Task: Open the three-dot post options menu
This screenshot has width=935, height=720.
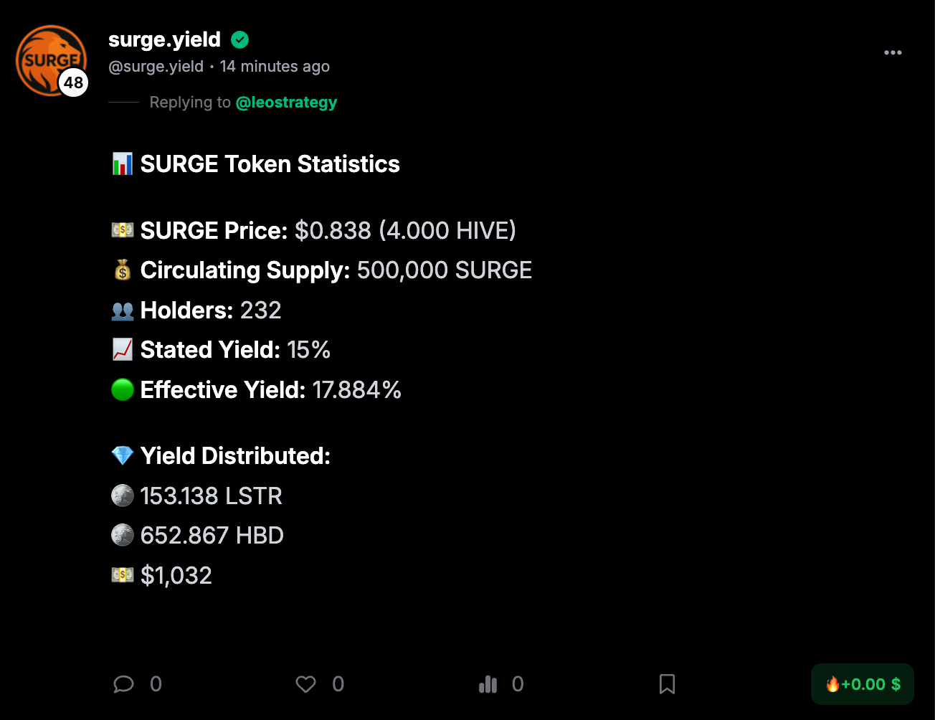Action: [x=893, y=52]
